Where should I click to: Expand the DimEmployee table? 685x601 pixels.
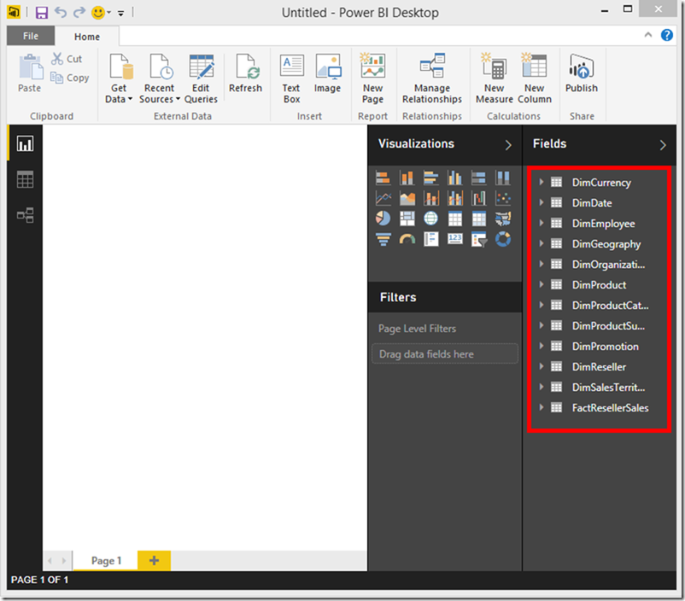coord(542,223)
